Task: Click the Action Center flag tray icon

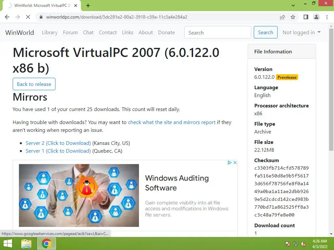Action: pyautogui.click(x=287, y=244)
